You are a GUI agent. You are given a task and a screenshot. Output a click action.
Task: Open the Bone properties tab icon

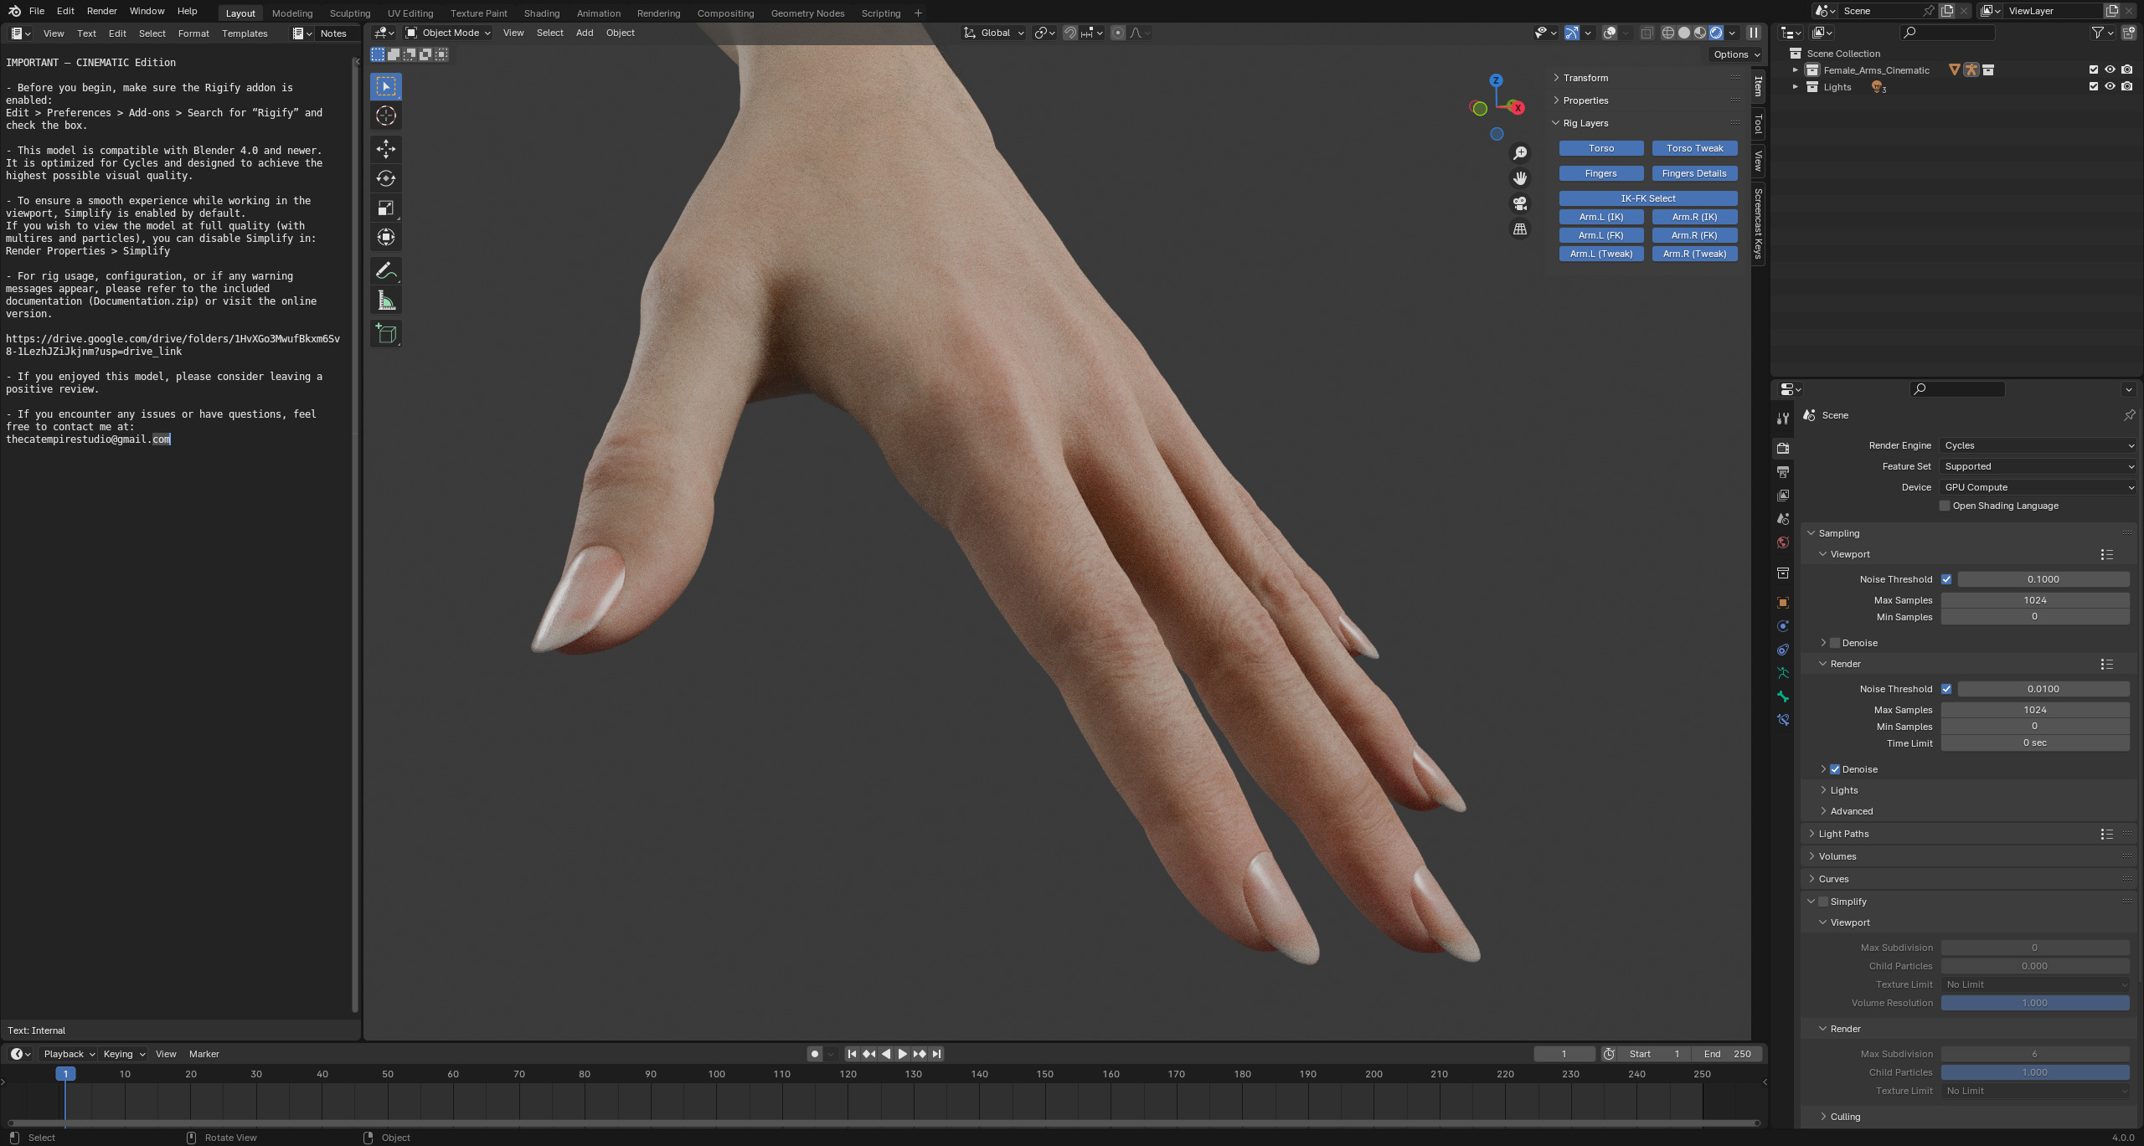[1783, 696]
